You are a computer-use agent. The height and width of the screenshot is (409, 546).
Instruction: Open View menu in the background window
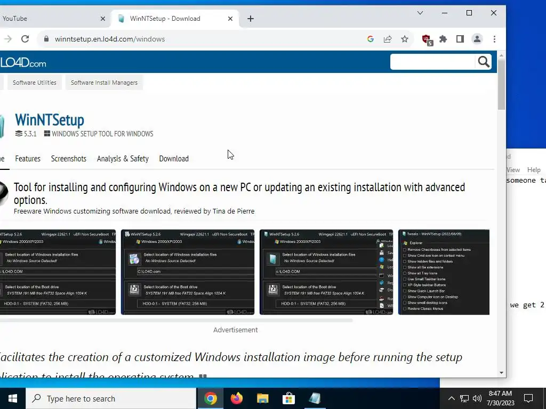click(x=513, y=170)
